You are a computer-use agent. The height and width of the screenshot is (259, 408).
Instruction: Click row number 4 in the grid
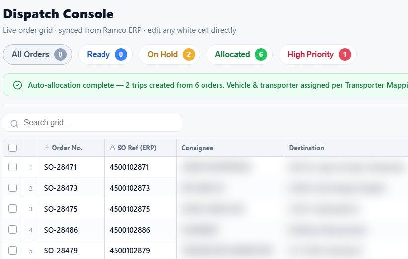click(x=31, y=230)
